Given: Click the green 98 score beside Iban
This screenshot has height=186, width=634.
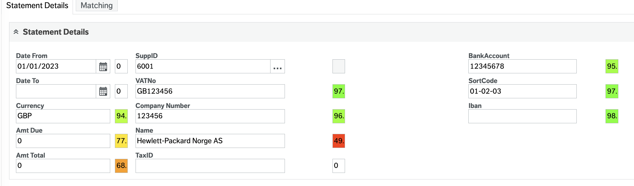Looking at the screenshot, I should (611, 116).
